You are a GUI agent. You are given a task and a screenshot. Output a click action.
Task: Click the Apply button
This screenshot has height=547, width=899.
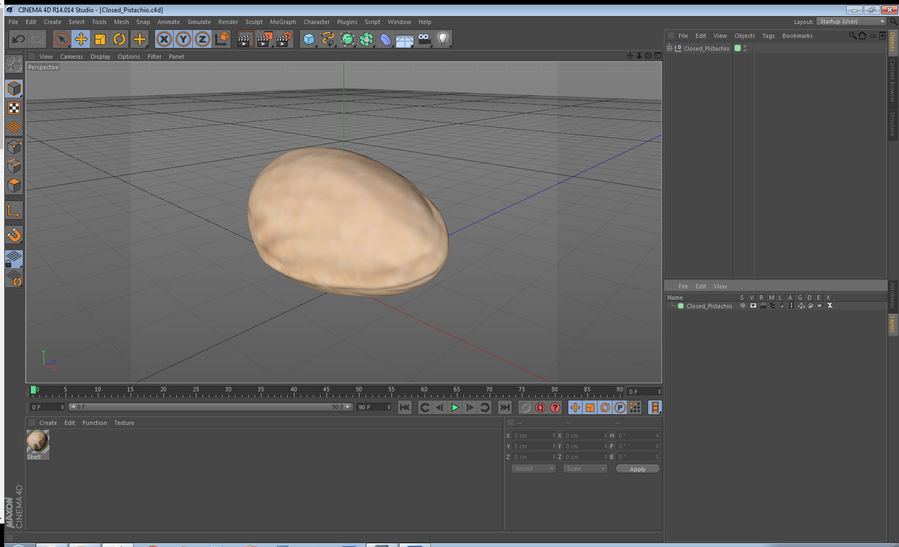tap(638, 469)
